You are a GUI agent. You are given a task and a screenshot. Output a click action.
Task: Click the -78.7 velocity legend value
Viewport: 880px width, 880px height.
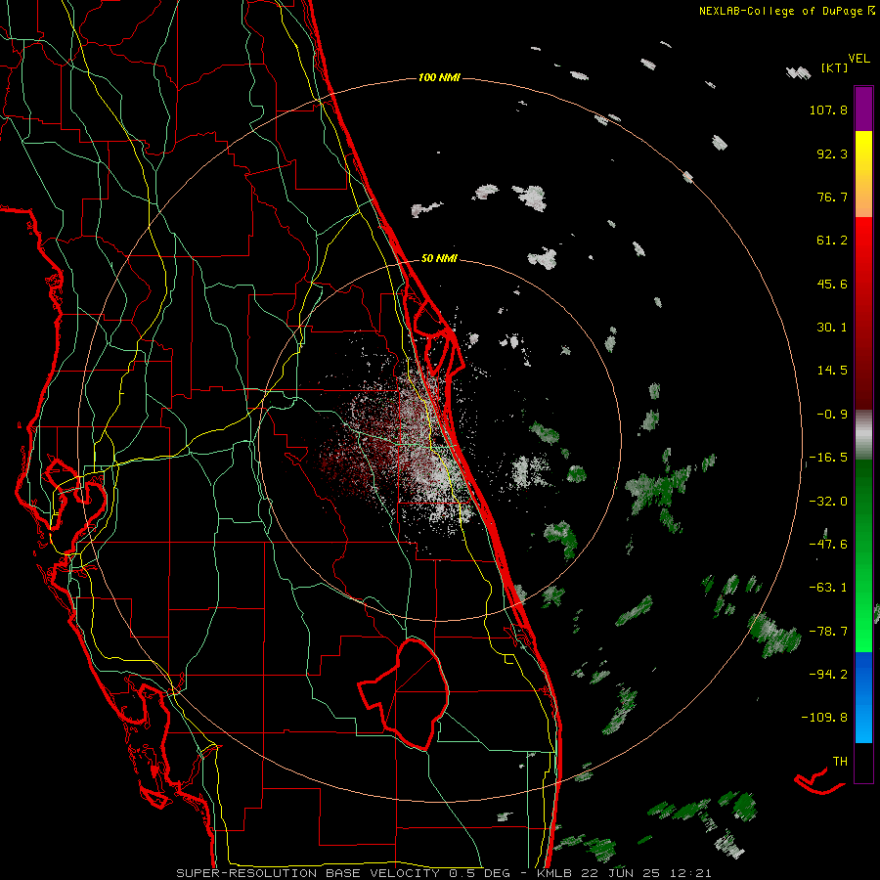tap(828, 632)
